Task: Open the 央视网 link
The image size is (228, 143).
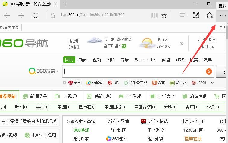Action: click(x=42, y=107)
